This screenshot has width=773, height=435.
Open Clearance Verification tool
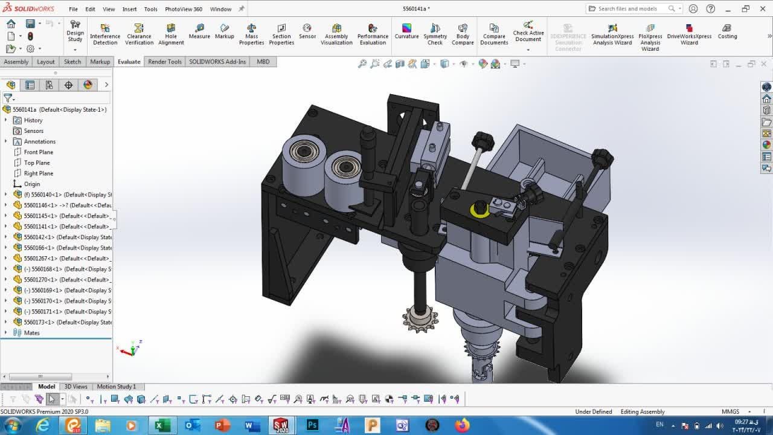(x=139, y=35)
